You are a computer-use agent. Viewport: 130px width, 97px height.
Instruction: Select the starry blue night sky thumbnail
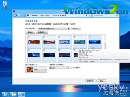coord(34,55)
